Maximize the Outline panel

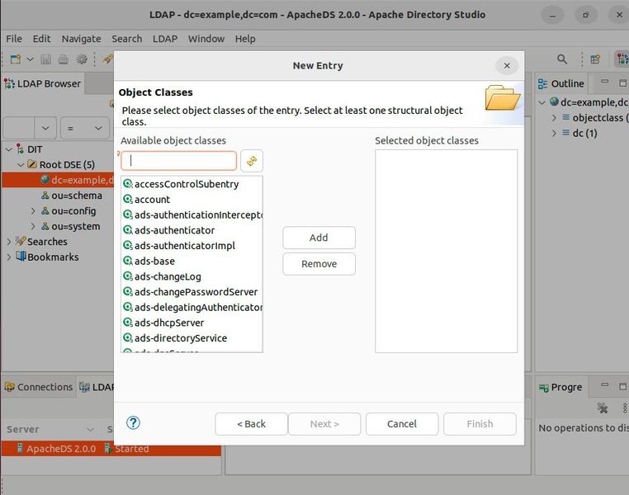click(x=622, y=83)
